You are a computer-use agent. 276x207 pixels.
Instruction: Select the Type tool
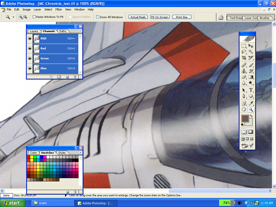251,90
